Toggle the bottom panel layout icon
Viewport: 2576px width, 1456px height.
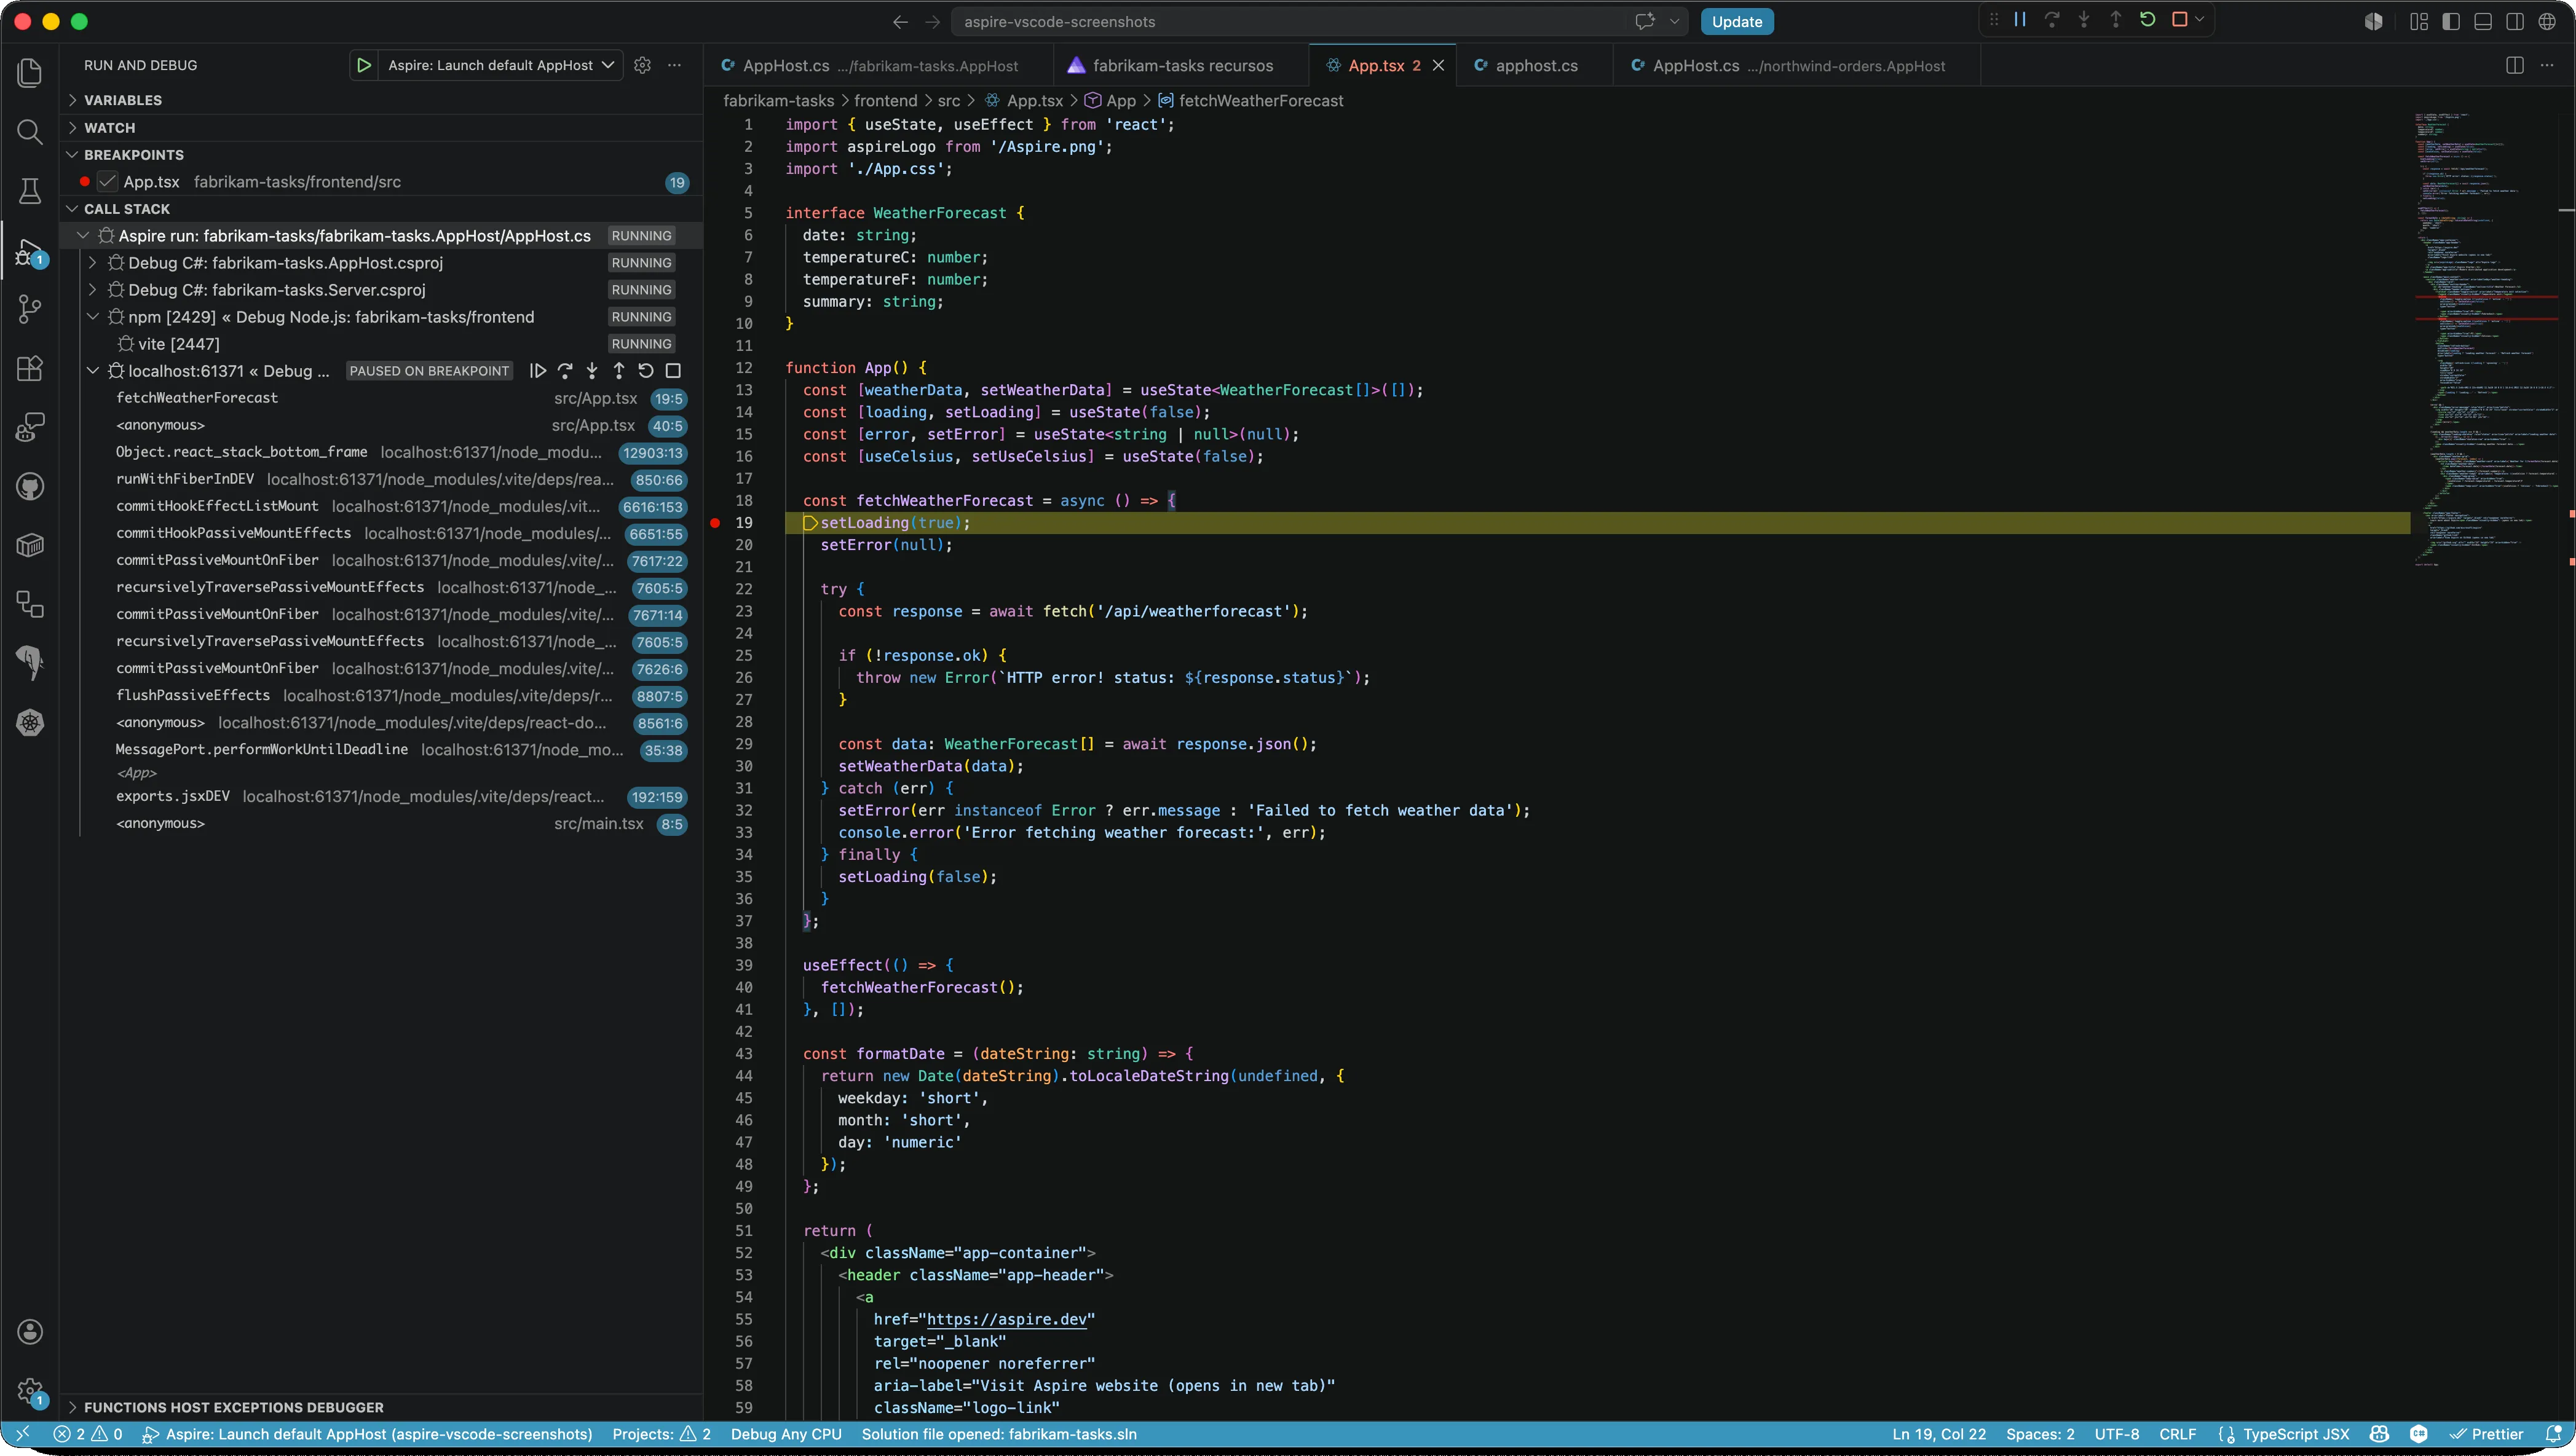pos(2483,22)
